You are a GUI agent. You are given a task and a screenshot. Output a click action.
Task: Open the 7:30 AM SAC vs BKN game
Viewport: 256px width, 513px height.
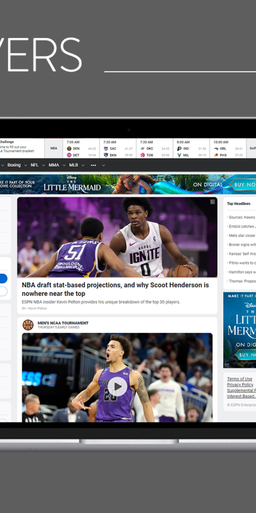[x=118, y=149]
